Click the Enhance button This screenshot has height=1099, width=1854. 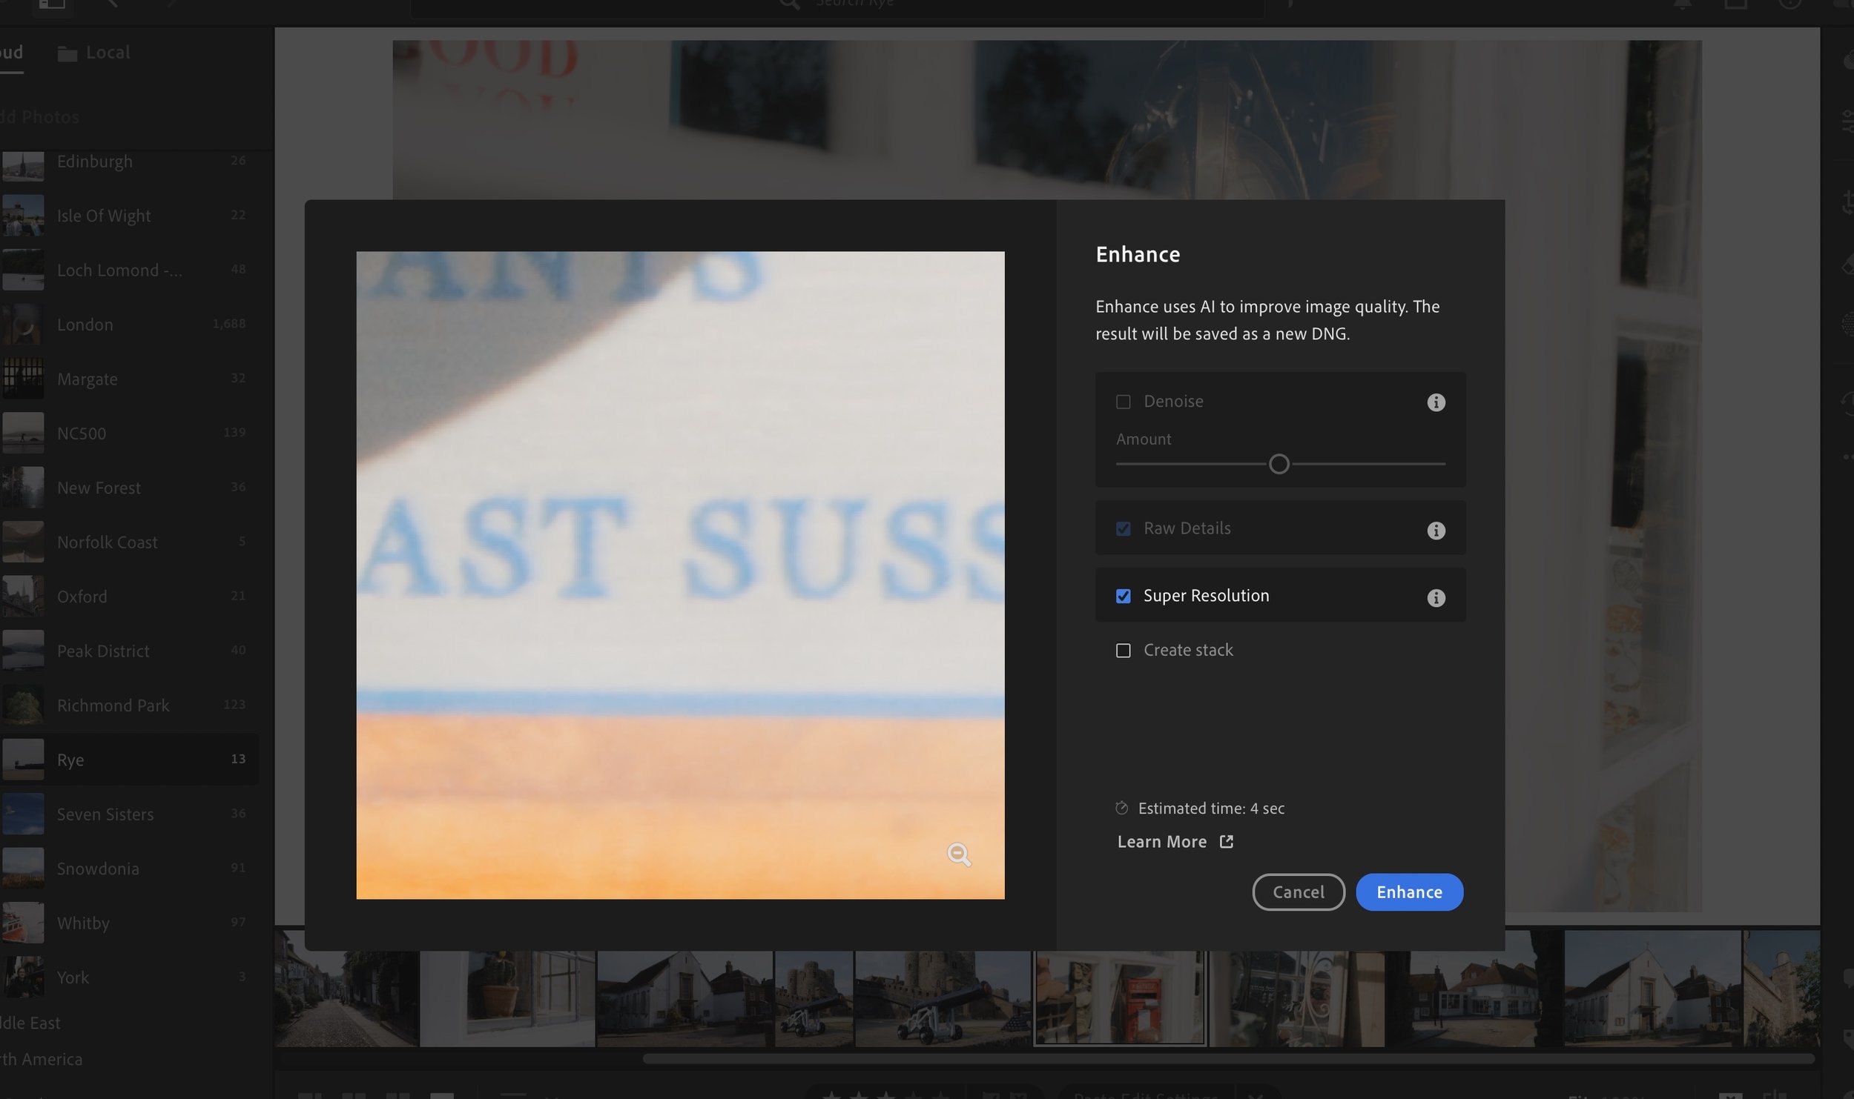click(1409, 892)
